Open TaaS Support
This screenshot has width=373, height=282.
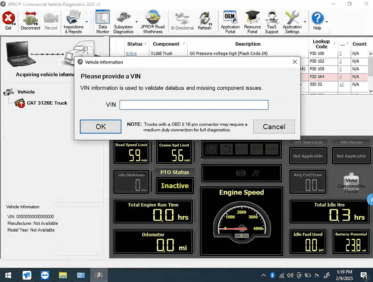[x=272, y=22]
